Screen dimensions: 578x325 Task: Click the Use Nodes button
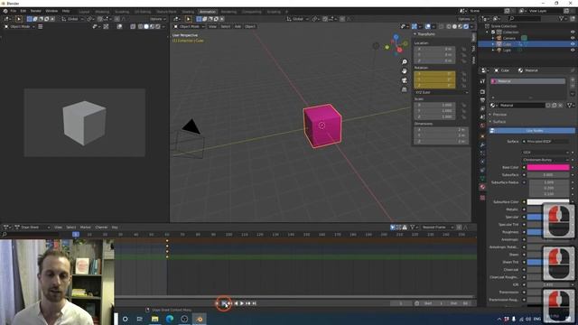pyautogui.click(x=532, y=131)
